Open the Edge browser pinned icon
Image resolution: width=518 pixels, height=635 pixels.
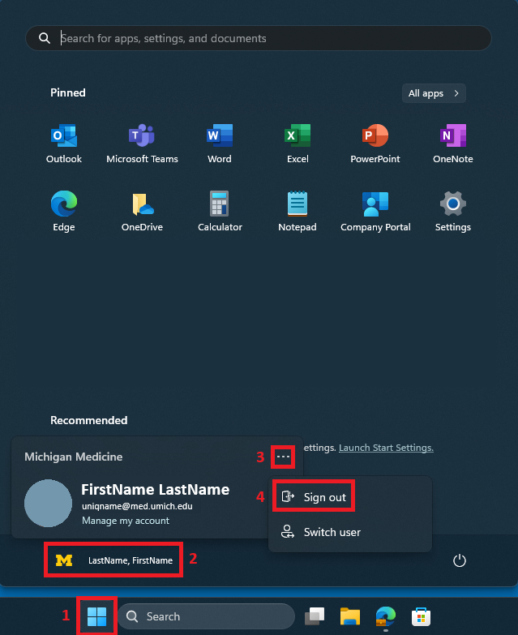coord(64,211)
